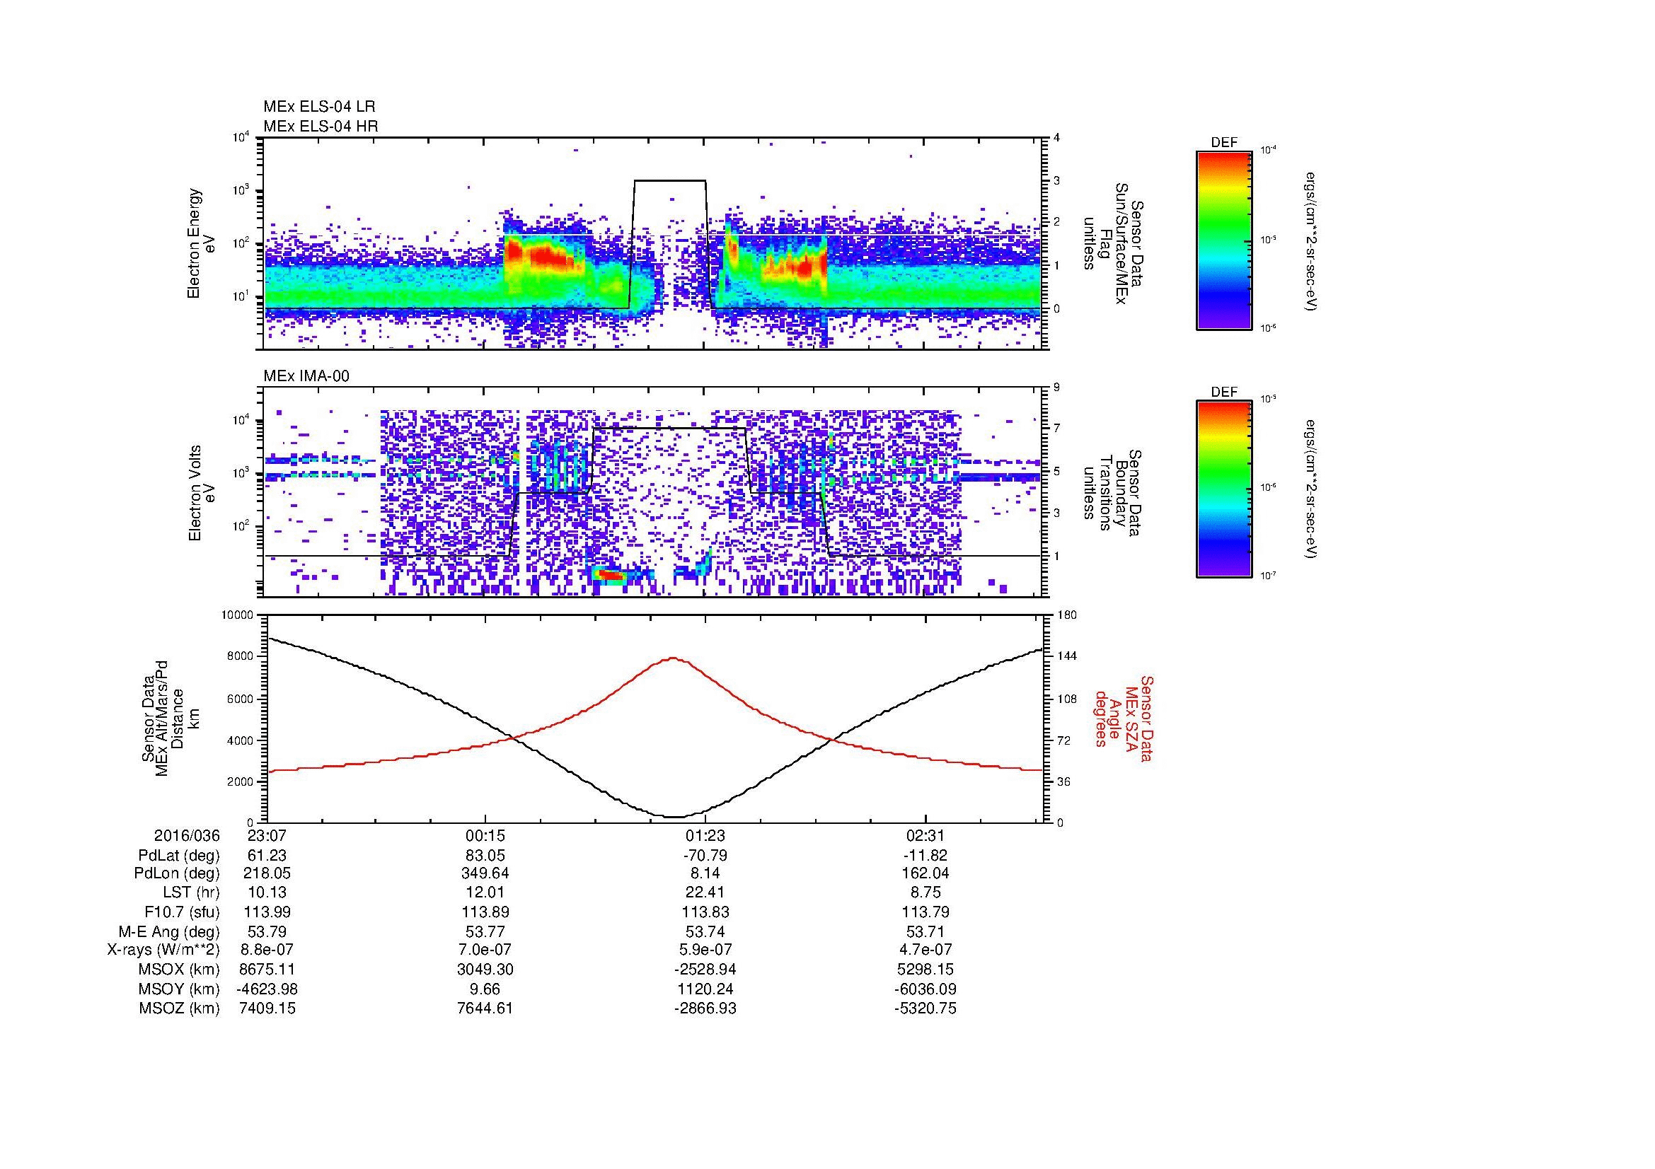Click MSOX value 8675.11
1655x1169 pixels.
point(267,970)
